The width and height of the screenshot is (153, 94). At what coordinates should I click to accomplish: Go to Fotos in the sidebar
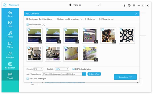10,24
